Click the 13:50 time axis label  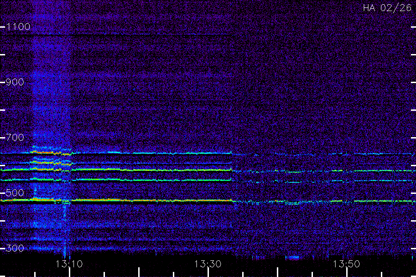click(x=347, y=264)
